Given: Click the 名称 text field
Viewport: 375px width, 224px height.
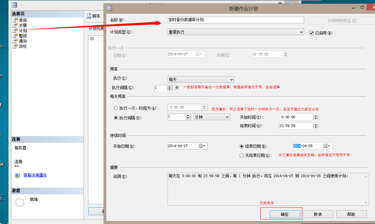Looking at the screenshot, I should tap(236, 20).
